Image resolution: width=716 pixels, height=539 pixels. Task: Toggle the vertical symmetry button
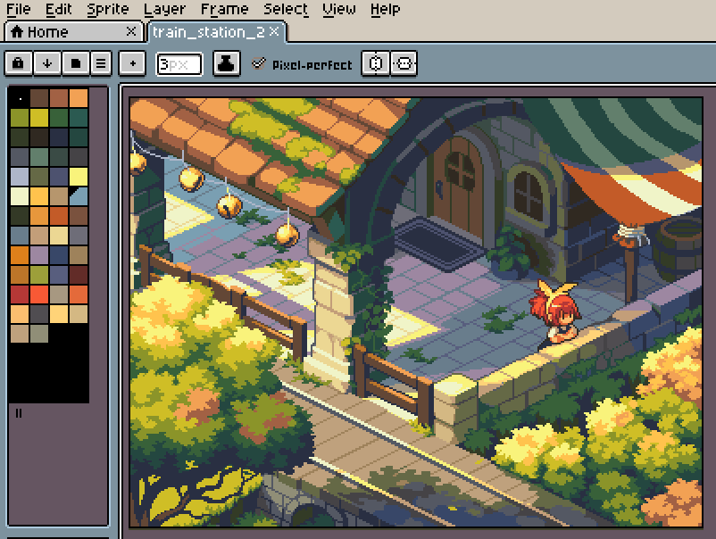click(404, 63)
